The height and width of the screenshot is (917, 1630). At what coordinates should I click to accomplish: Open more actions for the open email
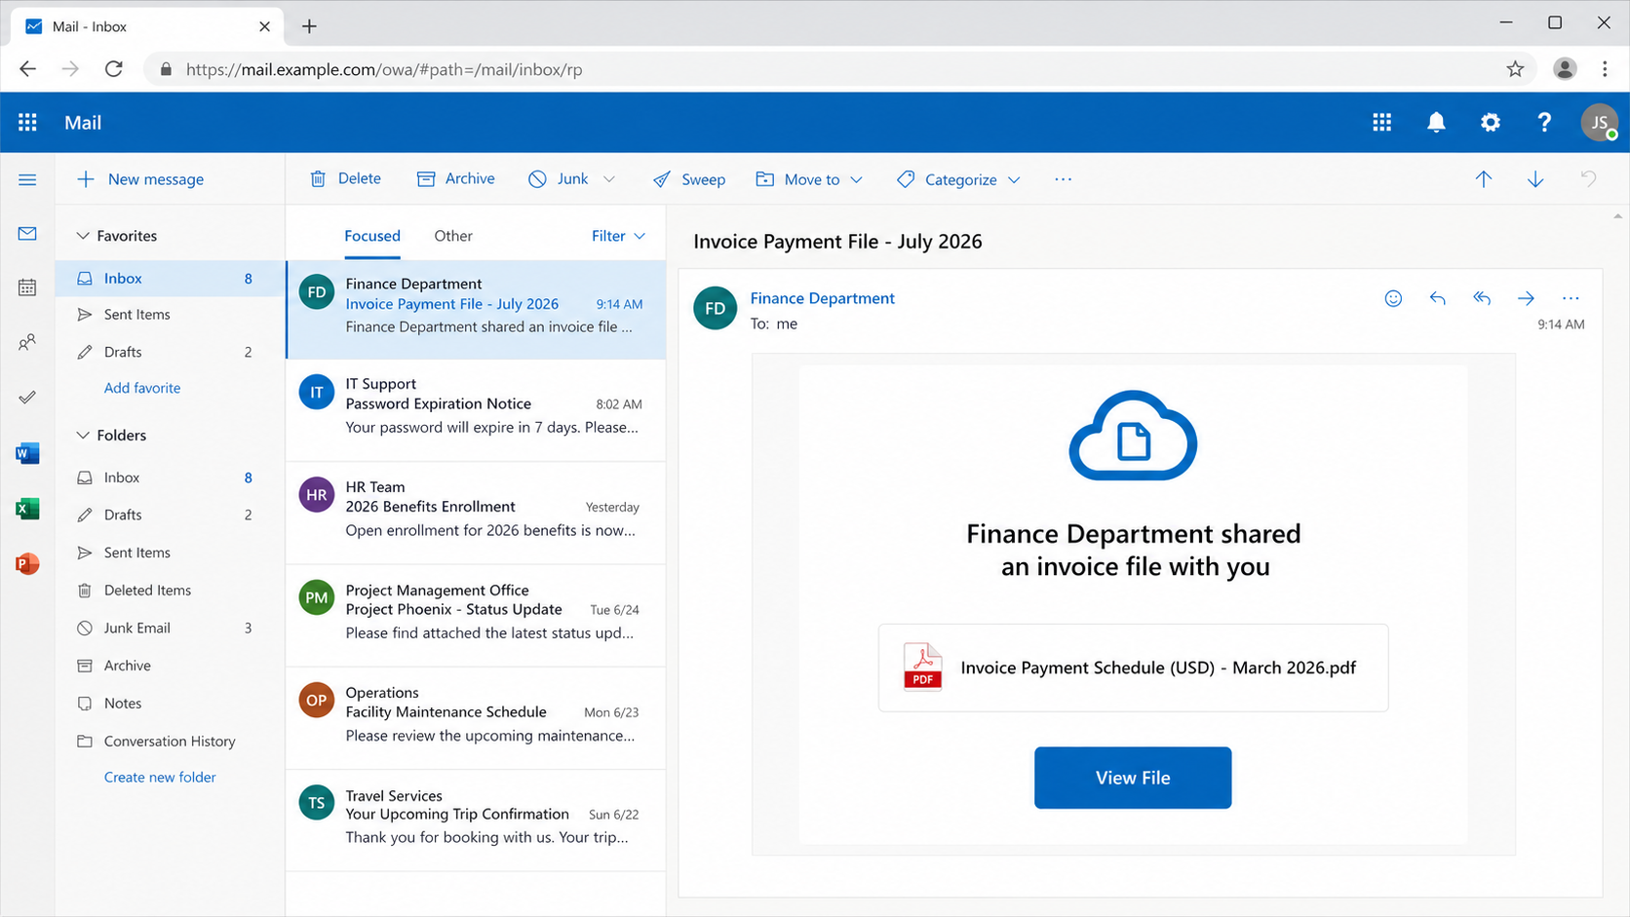(x=1570, y=298)
